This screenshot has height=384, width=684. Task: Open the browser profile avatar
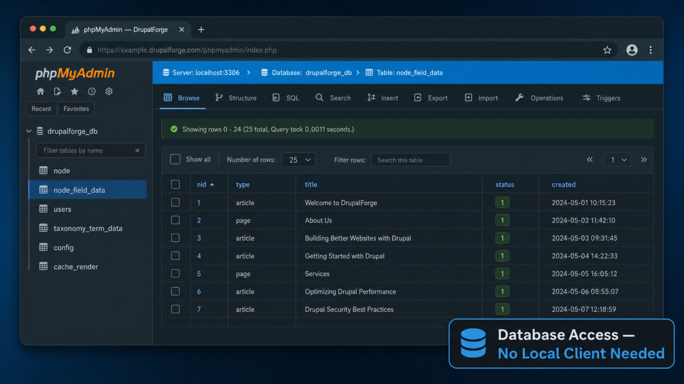pyautogui.click(x=632, y=50)
